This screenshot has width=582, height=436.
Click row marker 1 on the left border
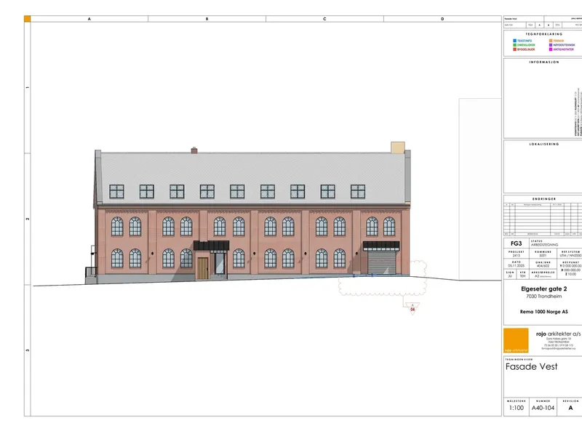click(x=28, y=87)
